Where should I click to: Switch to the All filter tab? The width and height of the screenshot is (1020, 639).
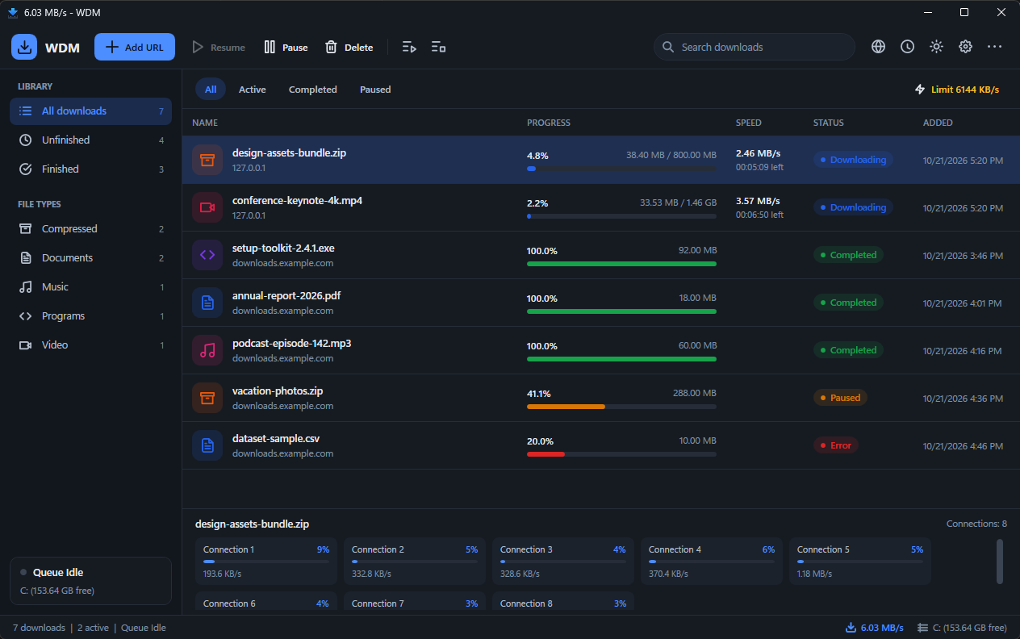pyautogui.click(x=211, y=90)
